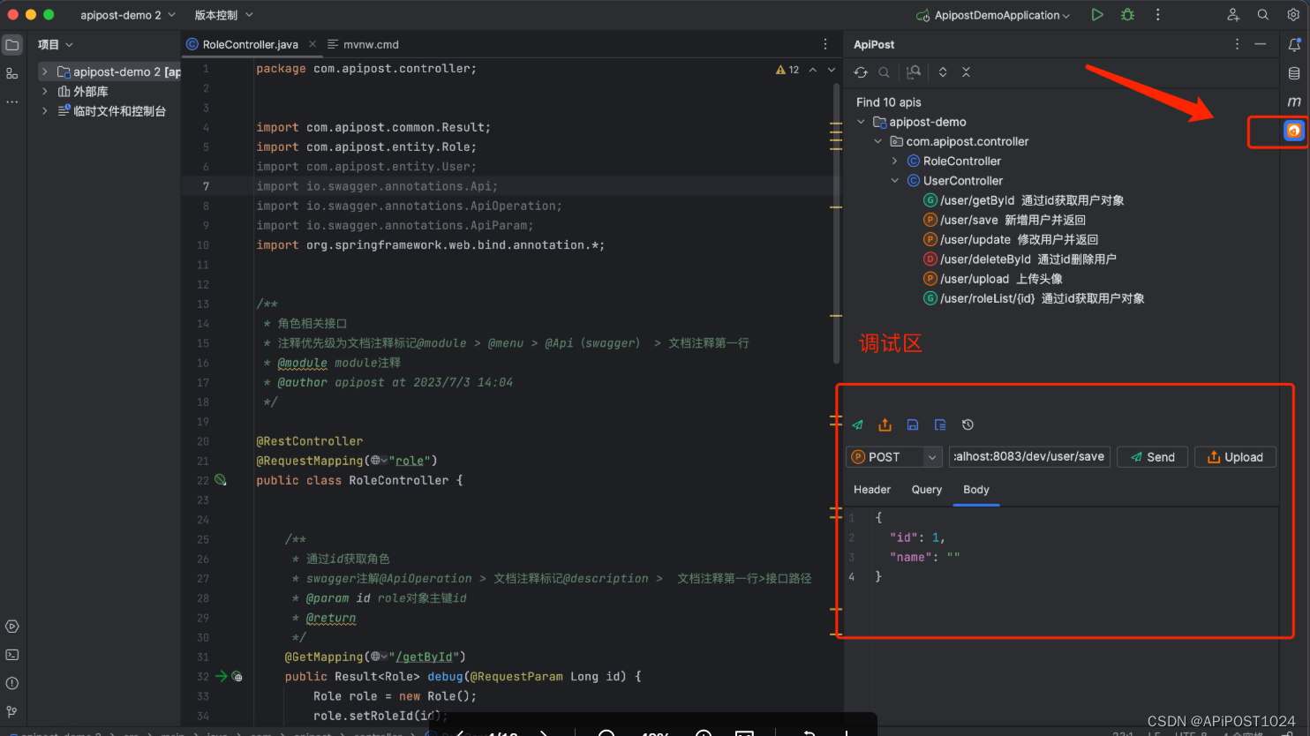Start debugging with the bug icon

1127,14
